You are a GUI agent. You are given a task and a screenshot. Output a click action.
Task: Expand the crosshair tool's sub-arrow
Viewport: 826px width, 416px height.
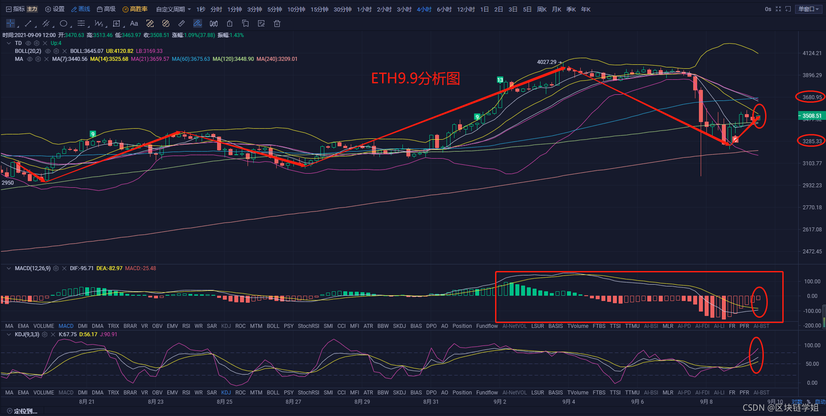[x=18, y=27]
